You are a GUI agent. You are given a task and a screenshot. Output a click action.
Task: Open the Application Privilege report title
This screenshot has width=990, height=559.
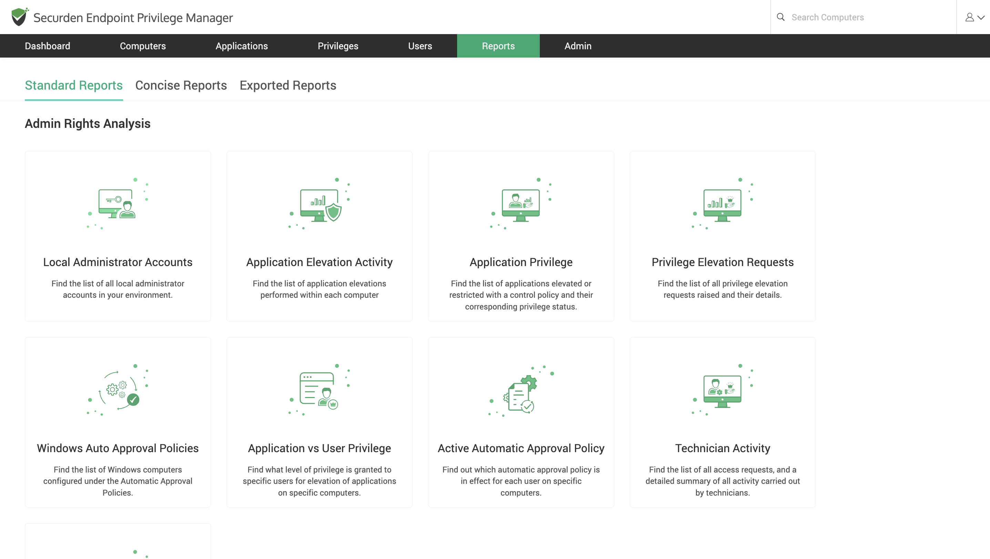(521, 262)
